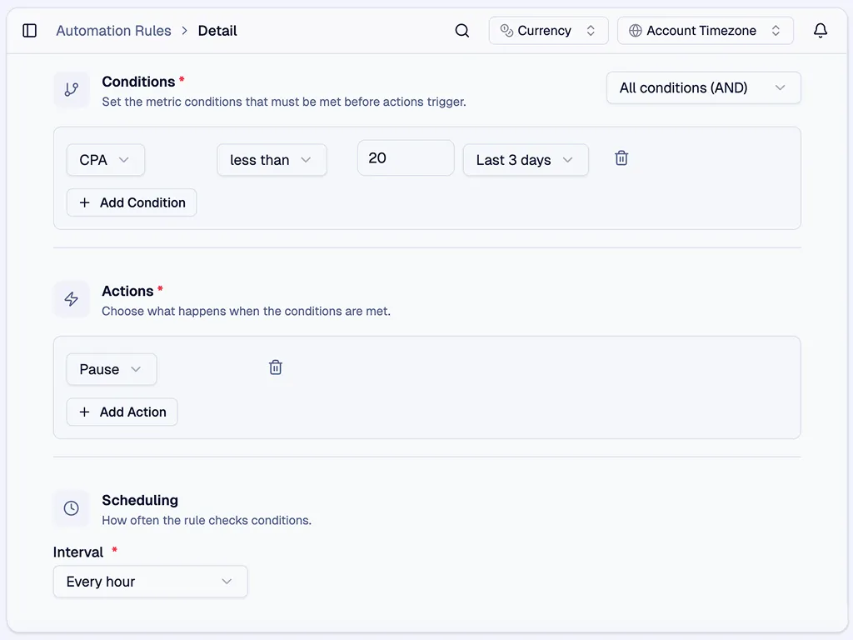Open the notifications bell
The width and height of the screenshot is (853, 640).
coord(821,31)
